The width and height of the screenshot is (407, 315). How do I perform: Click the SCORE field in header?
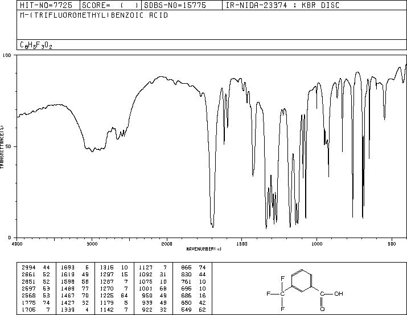click(110, 5)
